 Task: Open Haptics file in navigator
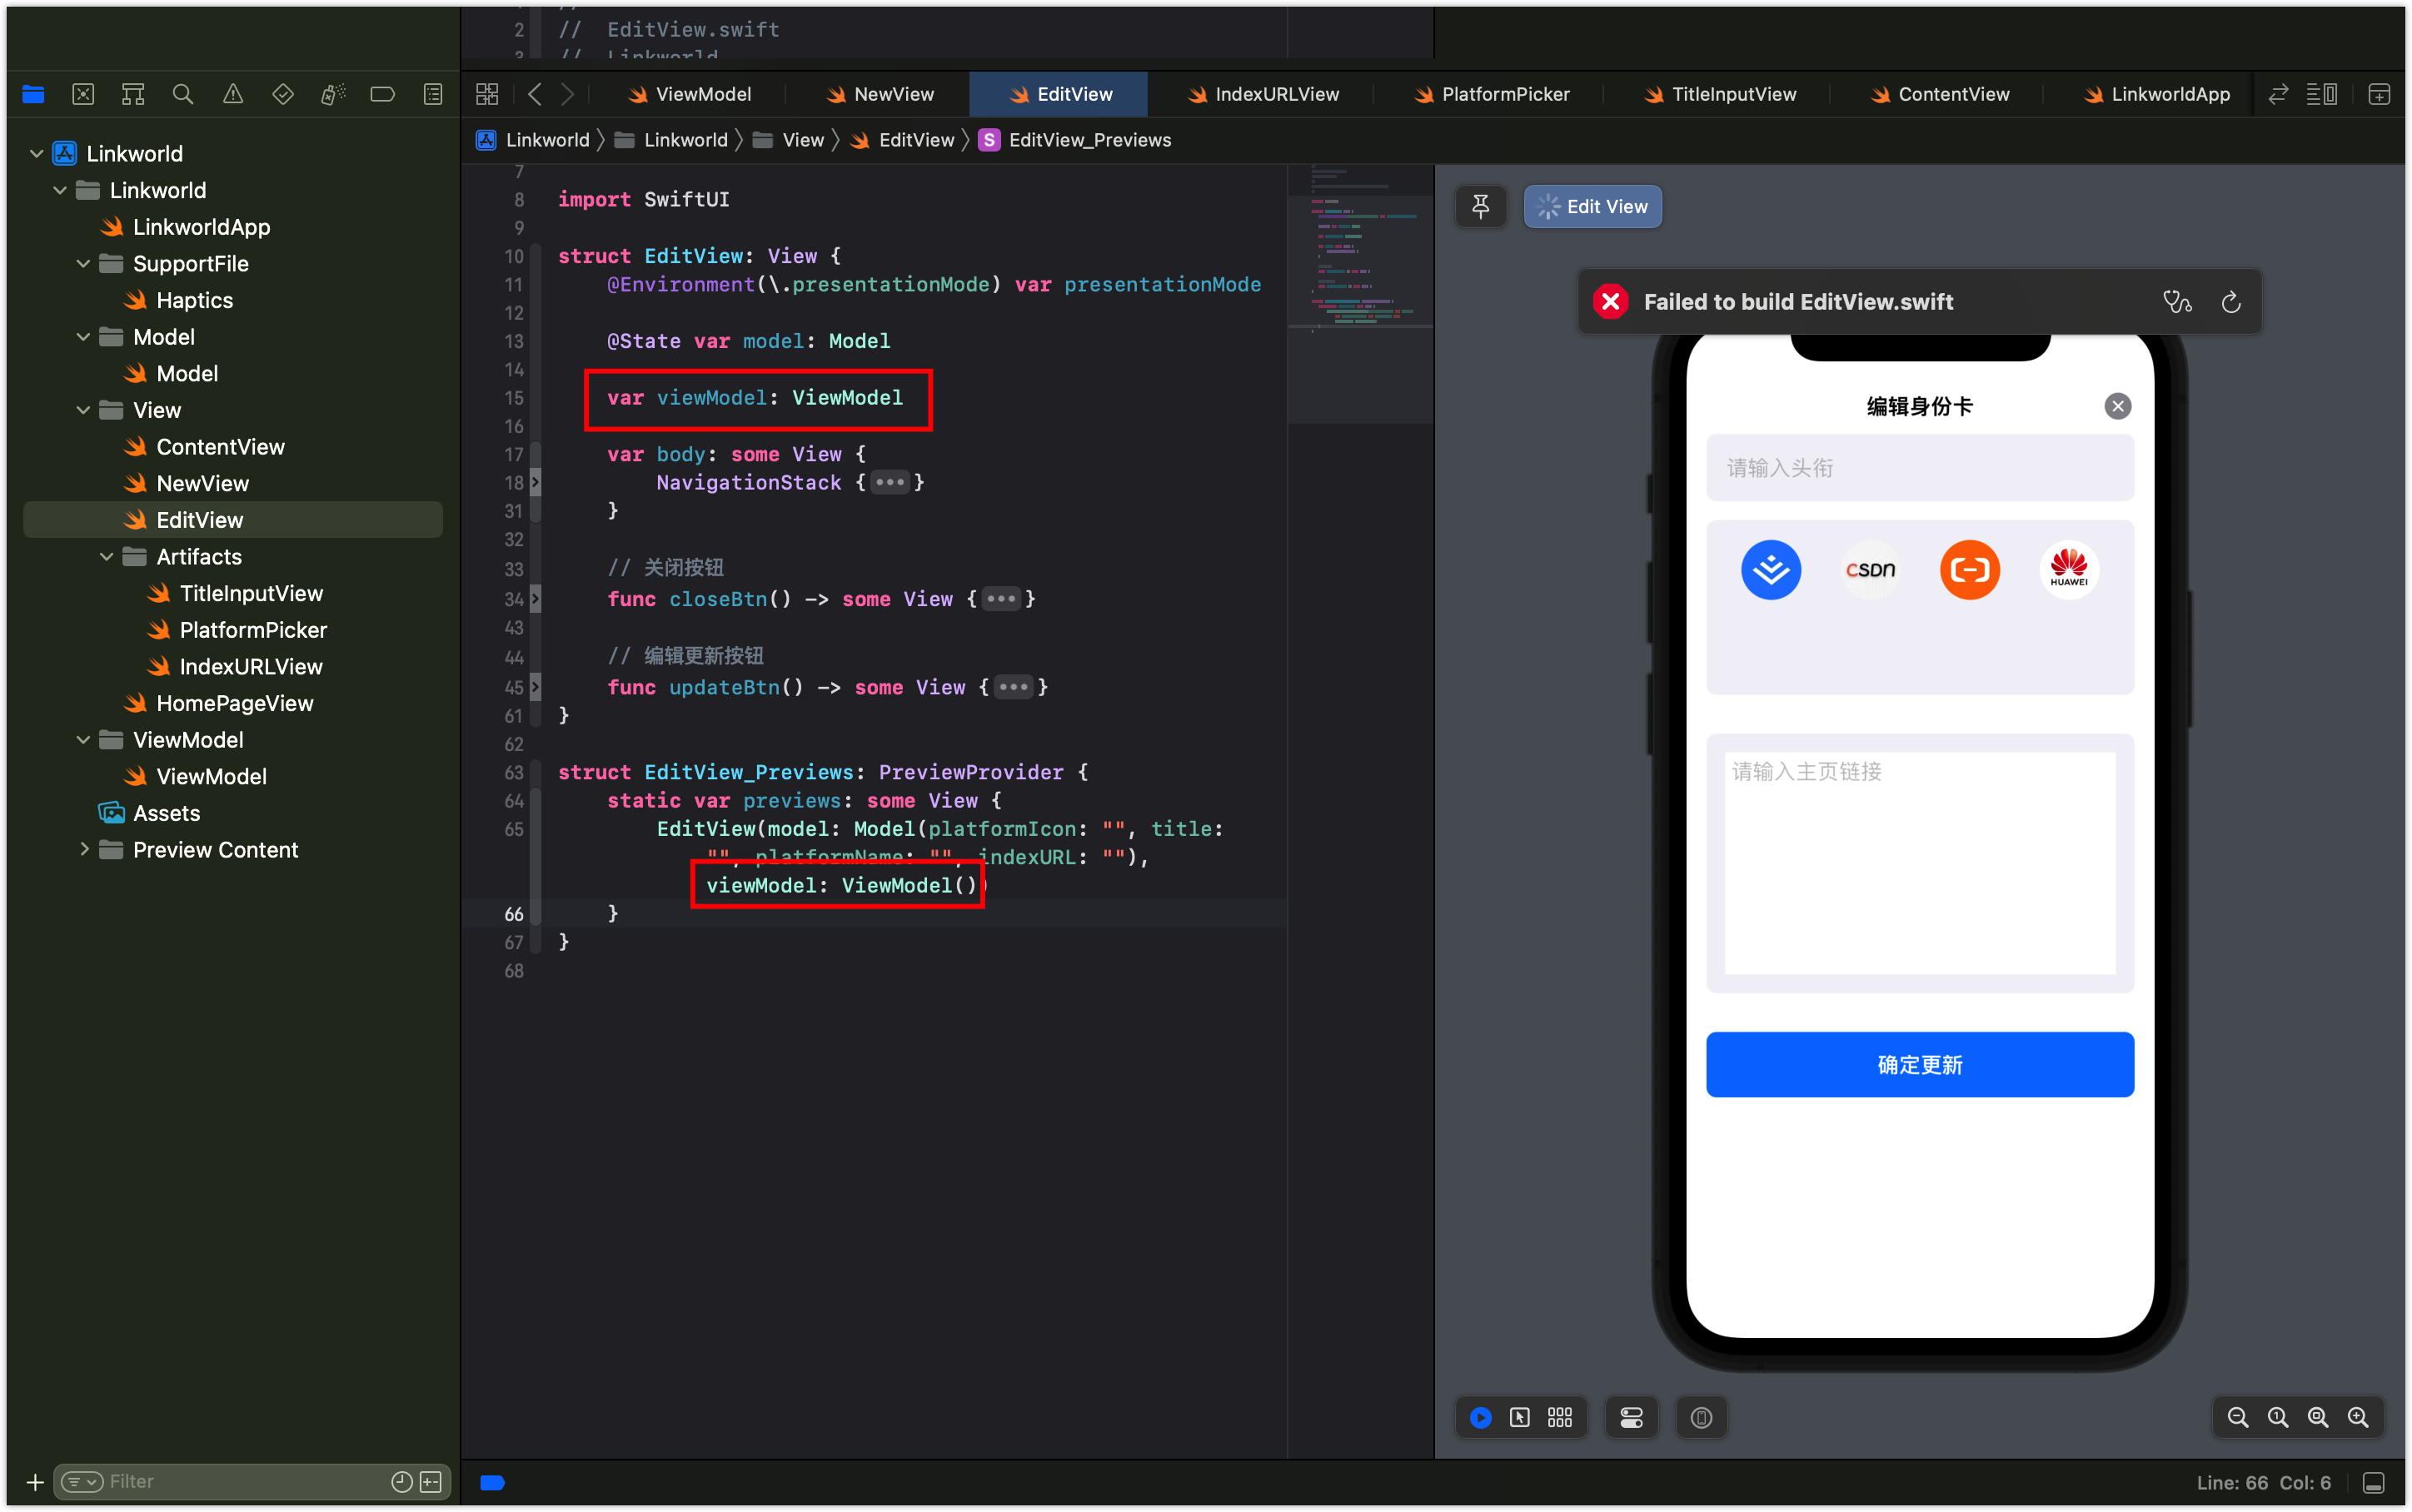(x=193, y=300)
